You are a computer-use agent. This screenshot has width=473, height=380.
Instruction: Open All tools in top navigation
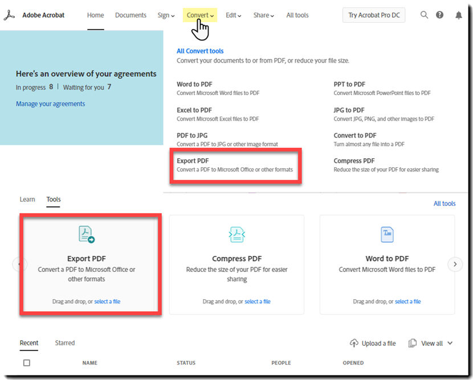point(297,15)
